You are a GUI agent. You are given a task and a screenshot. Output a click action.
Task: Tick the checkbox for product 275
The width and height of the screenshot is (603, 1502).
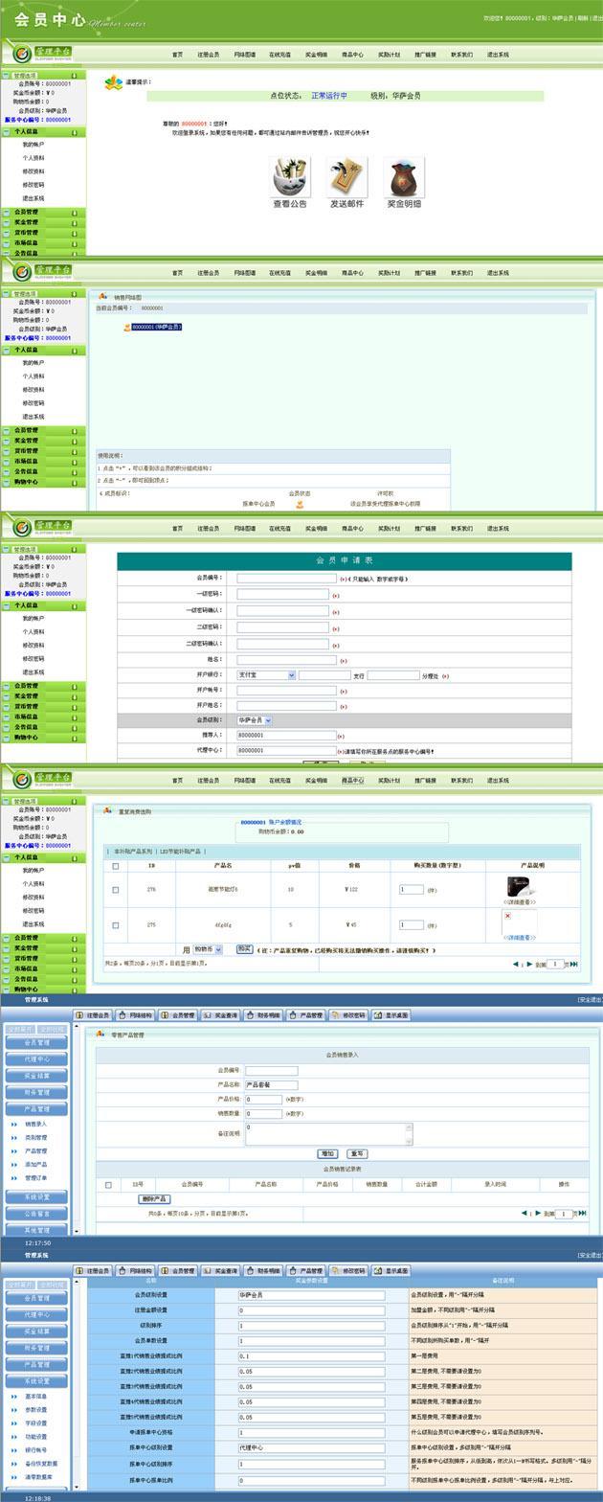[116, 925]
